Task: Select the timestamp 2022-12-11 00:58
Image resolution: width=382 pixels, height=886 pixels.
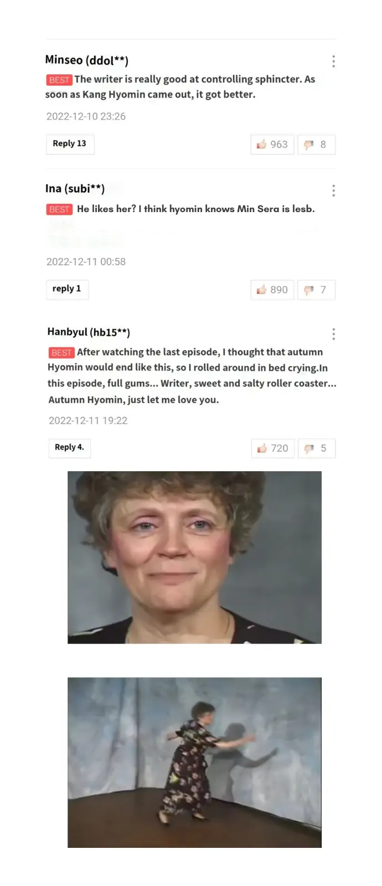Action: coord(86,261)
